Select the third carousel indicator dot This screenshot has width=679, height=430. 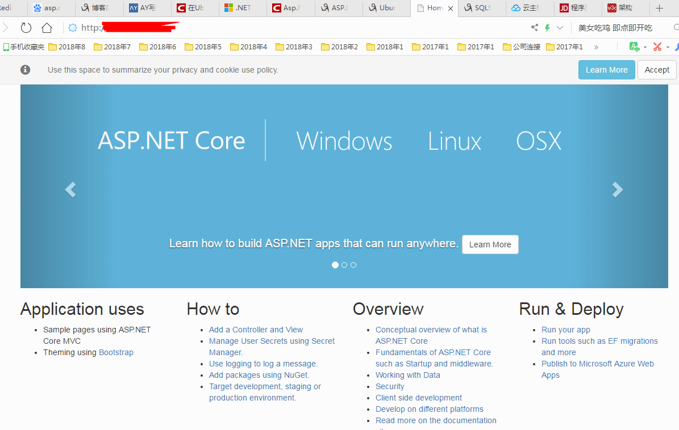coord(353,265)
